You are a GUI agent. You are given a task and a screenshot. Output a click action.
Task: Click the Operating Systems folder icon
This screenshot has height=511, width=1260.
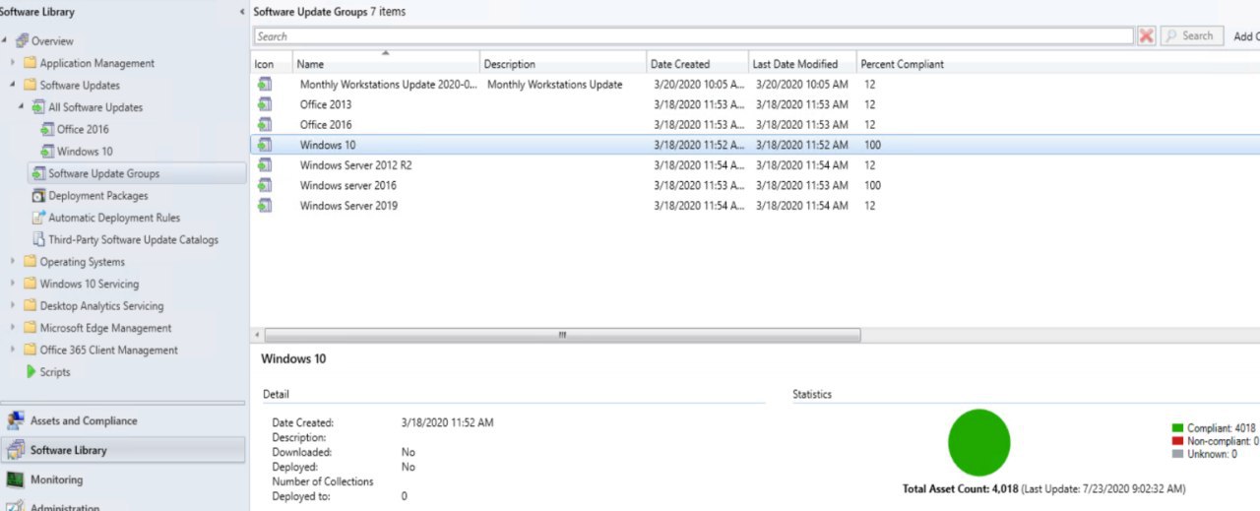[x=30, y=262]
